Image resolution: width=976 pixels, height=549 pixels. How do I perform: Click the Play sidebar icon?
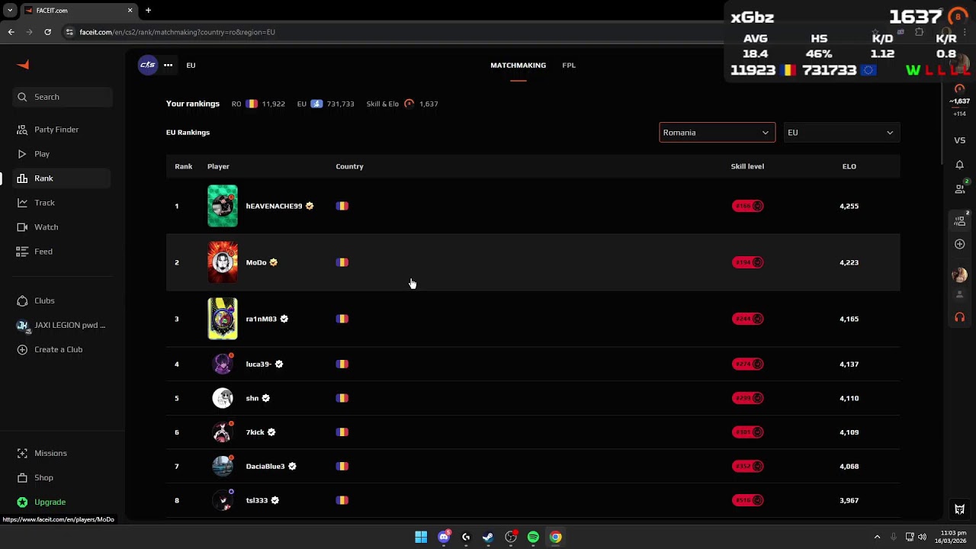[x=22, y=154]
